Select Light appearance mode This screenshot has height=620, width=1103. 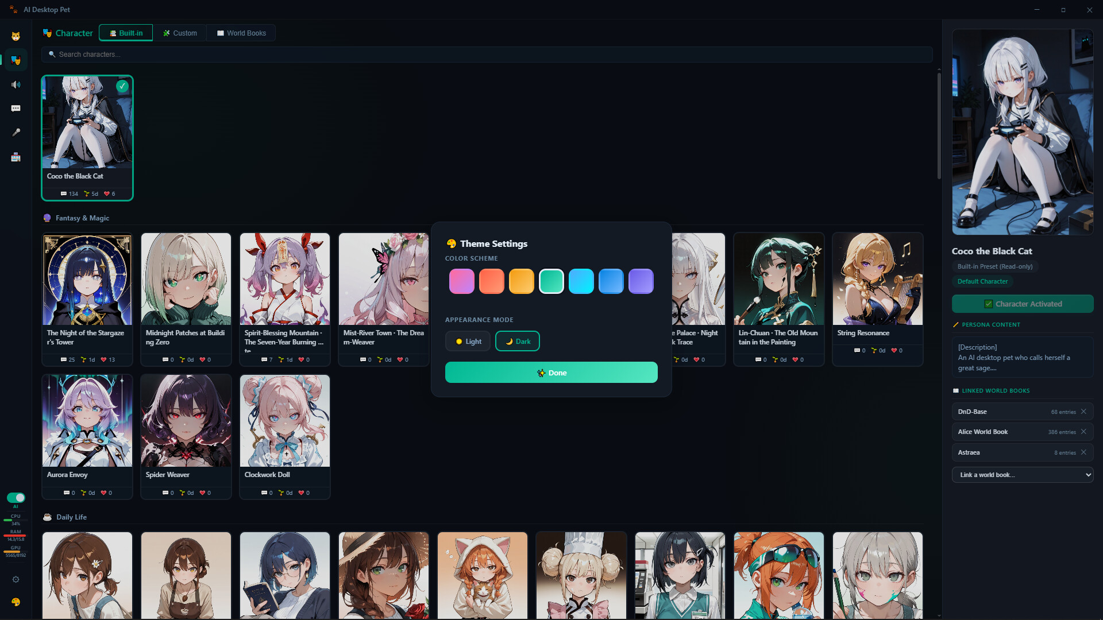click(x=468, y=341)
